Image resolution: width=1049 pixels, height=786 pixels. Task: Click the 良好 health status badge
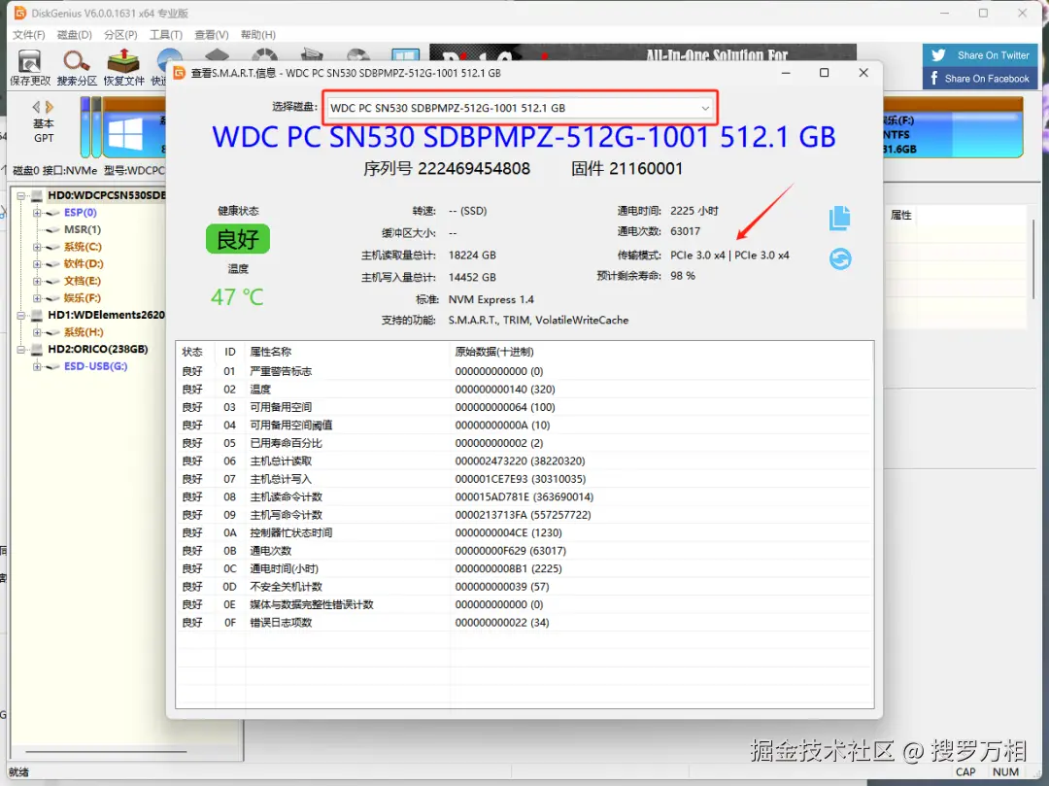[x=238, y=239]
